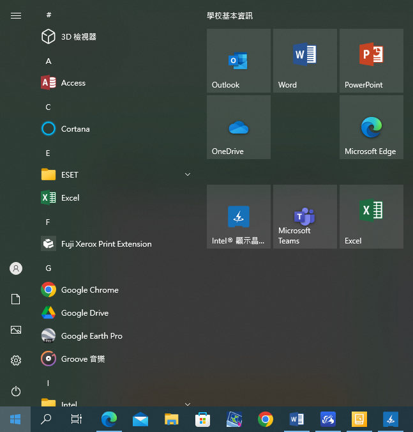413x432 pixels.
Task: Open the Word tile
Action: (305, 61)
